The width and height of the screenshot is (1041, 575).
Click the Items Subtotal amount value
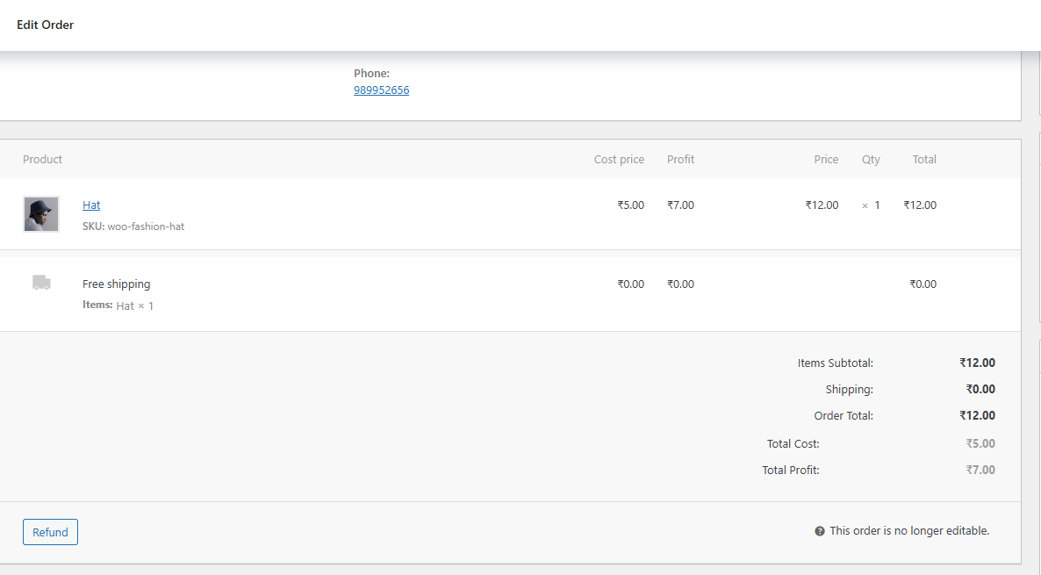click(977, 363)
